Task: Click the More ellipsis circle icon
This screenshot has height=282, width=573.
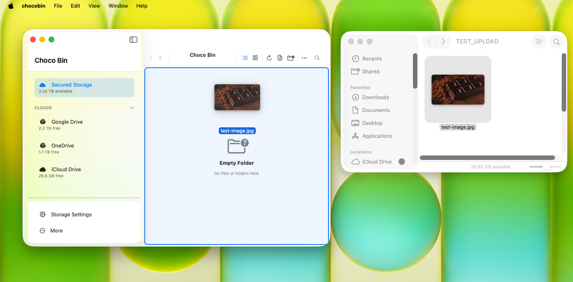Action: tap(42, 231)
